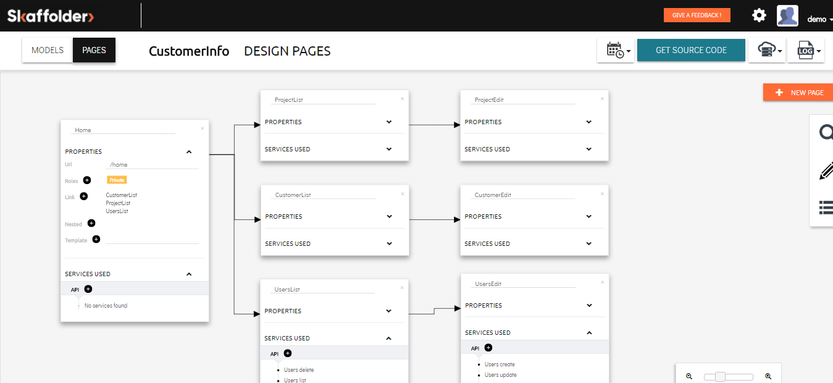Click the demo user avatar
Image resolution: width=833 pixels, height=383 pixels.
tap(787, 15)
